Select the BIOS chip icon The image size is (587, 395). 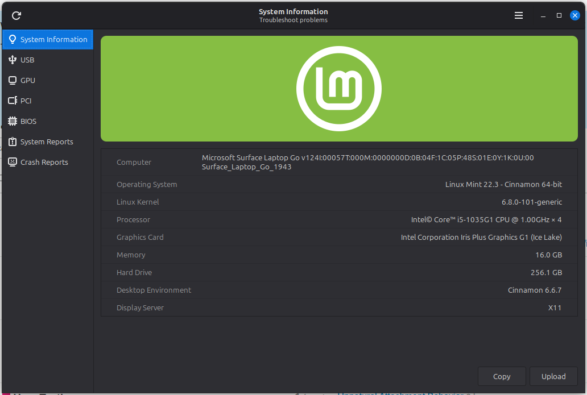pos(13,121)
